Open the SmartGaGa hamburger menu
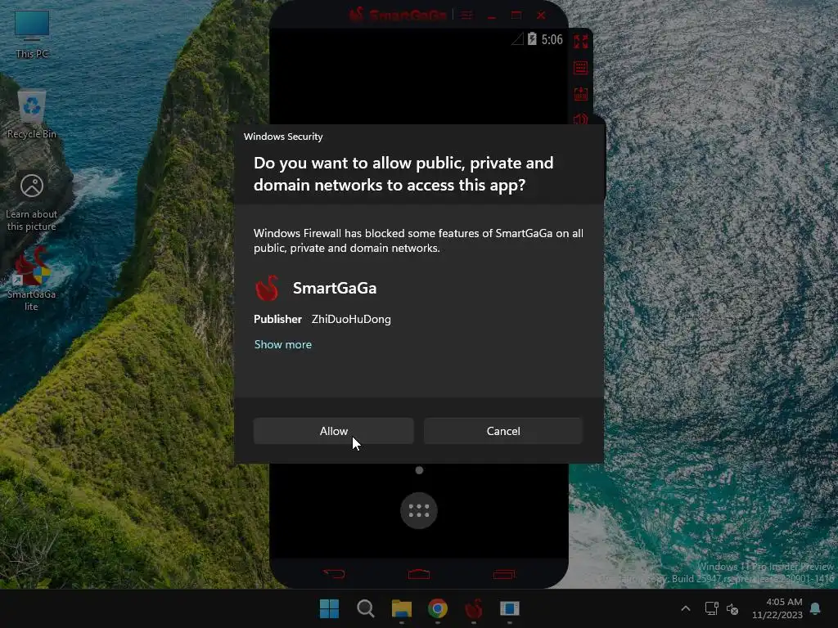The height and width of the screenshot is (628, 838). click(x=466, y=15)
